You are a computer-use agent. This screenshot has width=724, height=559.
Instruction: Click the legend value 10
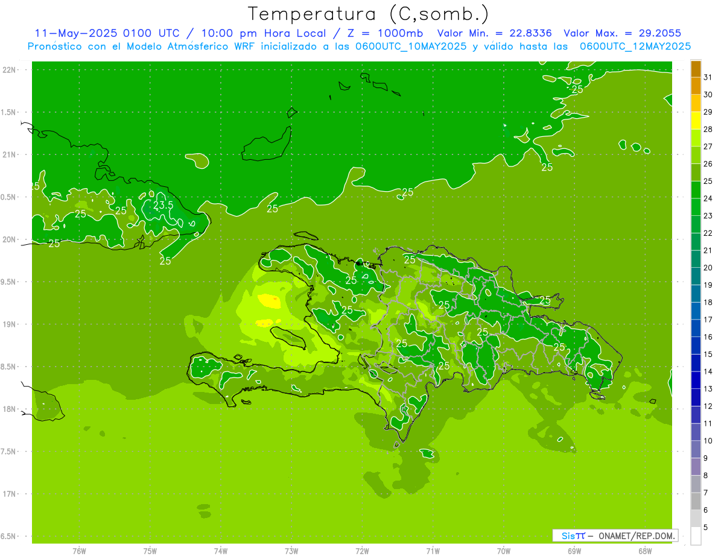tap(708, 441)
